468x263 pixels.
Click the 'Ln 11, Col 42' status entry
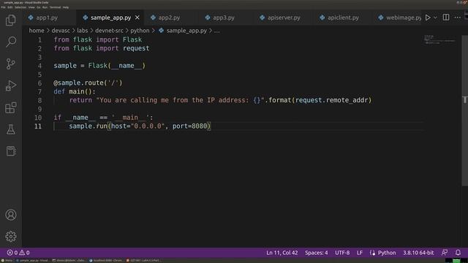tap(282, 253)
